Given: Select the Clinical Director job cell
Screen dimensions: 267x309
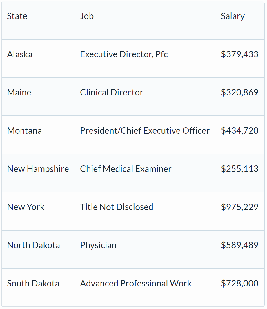Looking at the screenshot, I should pyautogui.click(x=112, y=93).
